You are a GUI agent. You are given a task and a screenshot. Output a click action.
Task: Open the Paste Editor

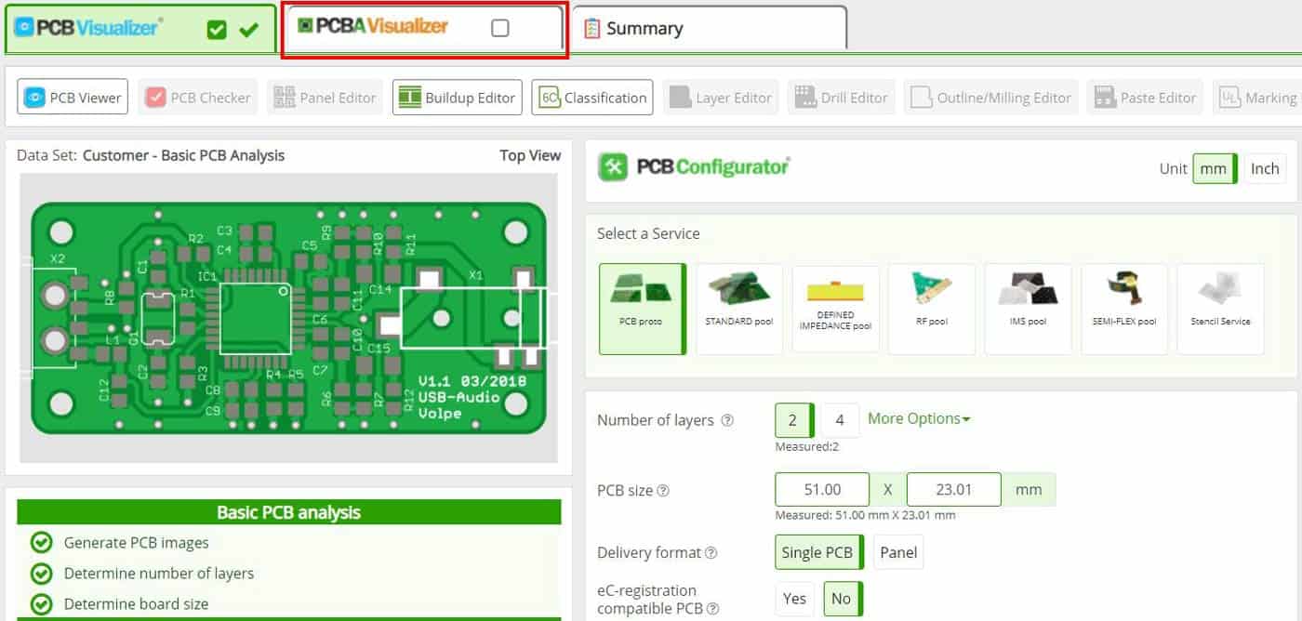coord(1145,98)
